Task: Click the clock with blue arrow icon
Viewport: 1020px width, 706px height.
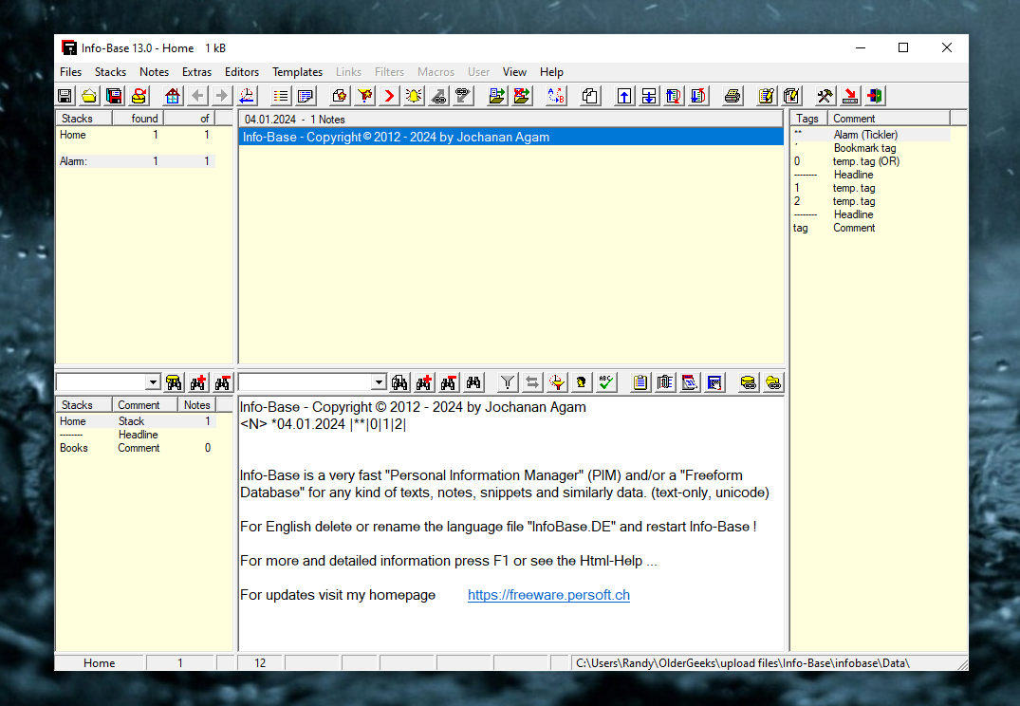Action: point(247,96)
